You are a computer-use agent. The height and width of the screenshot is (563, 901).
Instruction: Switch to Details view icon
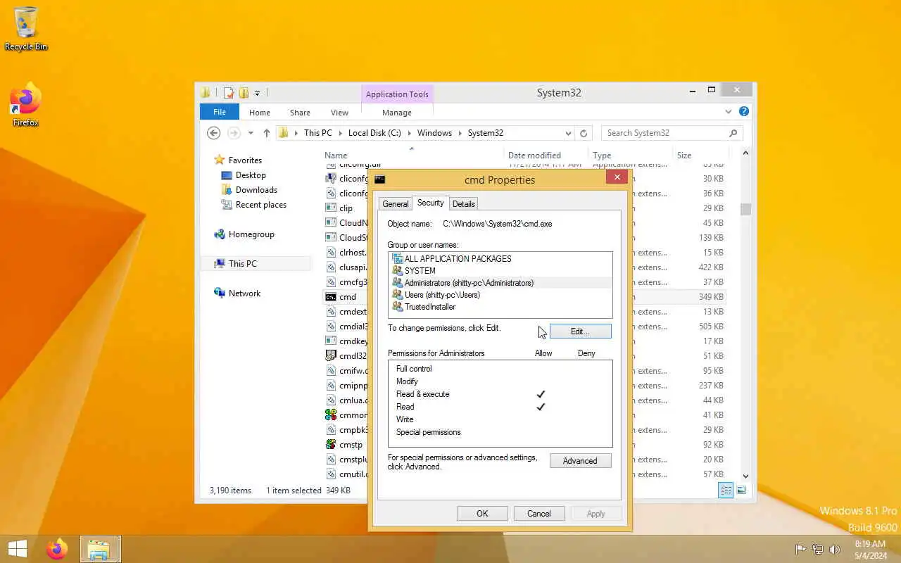(726, 491)
